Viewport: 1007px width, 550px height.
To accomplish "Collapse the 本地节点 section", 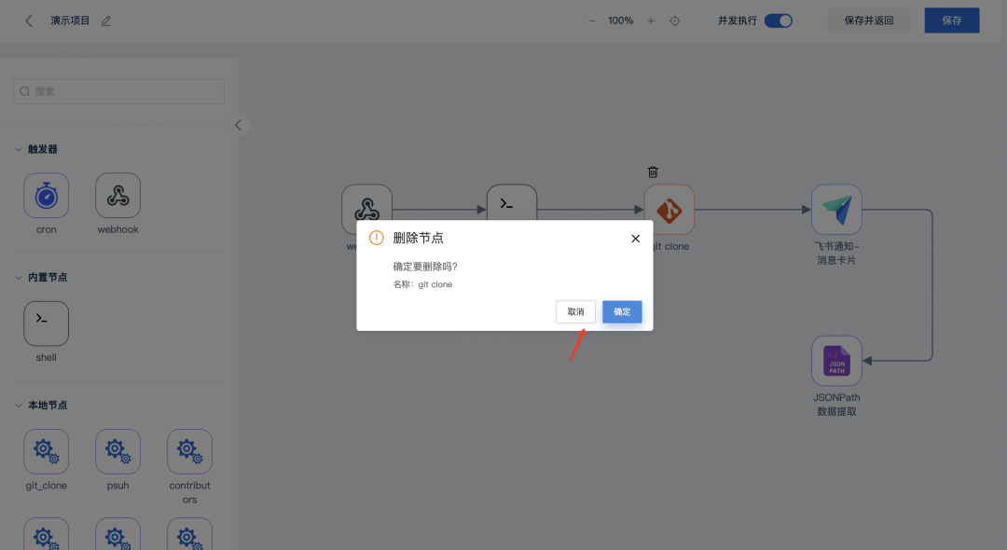I will tap(18, 405).
